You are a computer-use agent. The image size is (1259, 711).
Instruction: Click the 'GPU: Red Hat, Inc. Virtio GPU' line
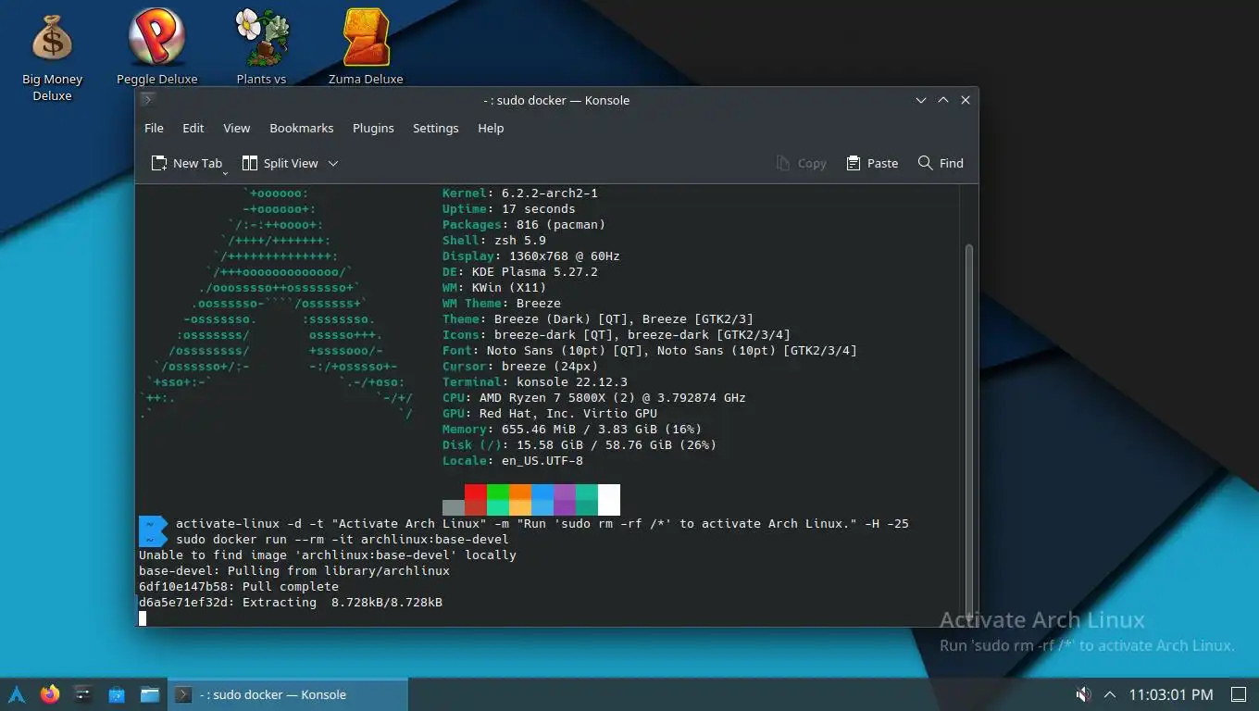point(550,414)
